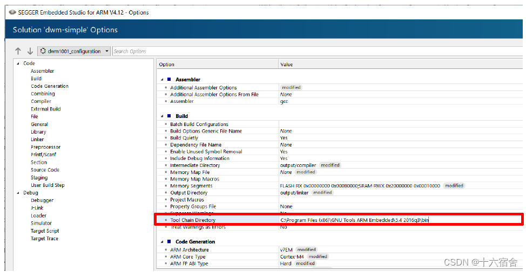526x272 pixels.
Task: Select Target Script tree item
Action: (x=45, y=231)
